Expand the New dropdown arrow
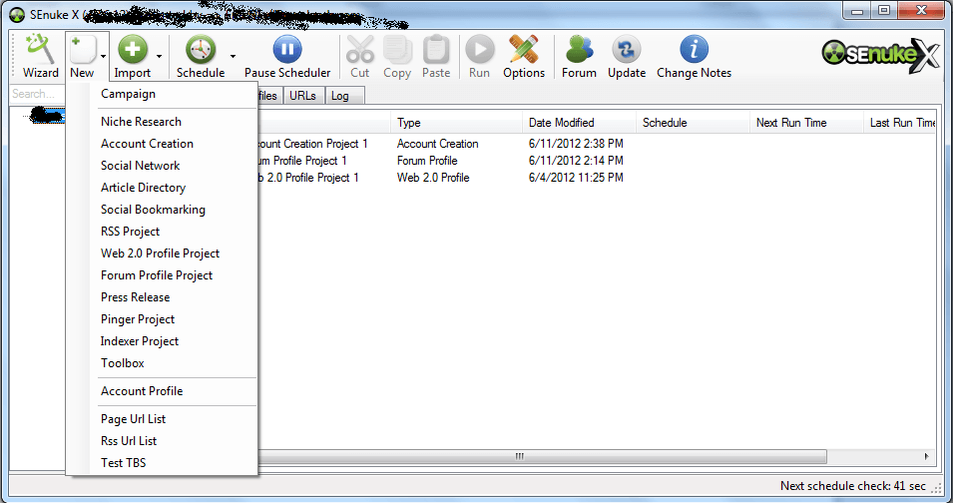 [x=104, y=56]
